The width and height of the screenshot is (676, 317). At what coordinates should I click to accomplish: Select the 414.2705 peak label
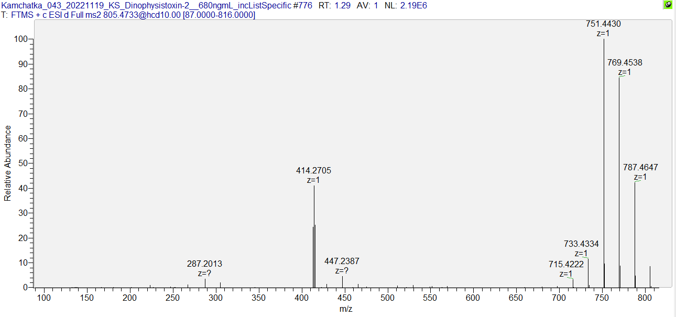[x=313, y=171]
